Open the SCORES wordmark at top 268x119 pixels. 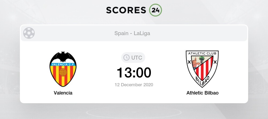[x=126, y=10]
